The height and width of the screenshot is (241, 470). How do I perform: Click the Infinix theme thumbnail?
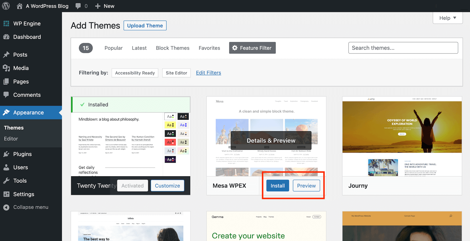tap(131, 226)
